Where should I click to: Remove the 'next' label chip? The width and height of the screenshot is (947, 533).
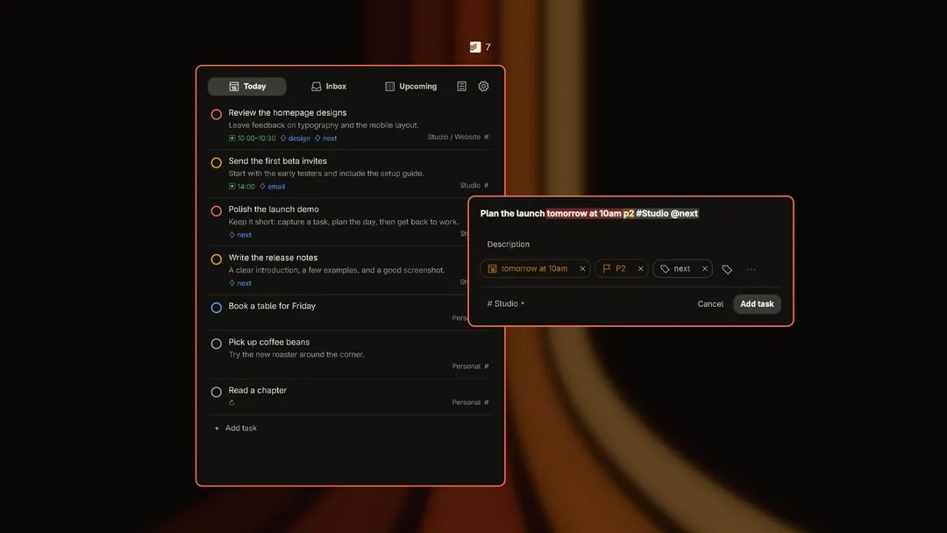[704, 268]
